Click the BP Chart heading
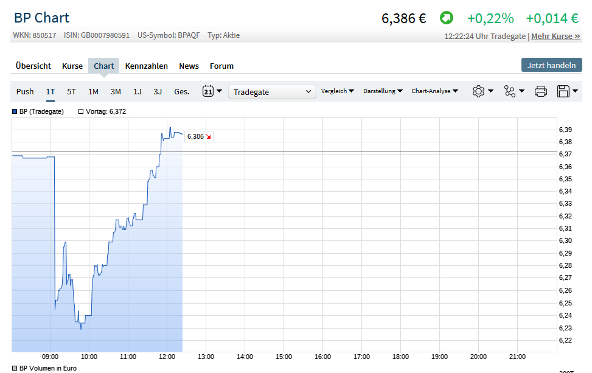 point(41,18)
